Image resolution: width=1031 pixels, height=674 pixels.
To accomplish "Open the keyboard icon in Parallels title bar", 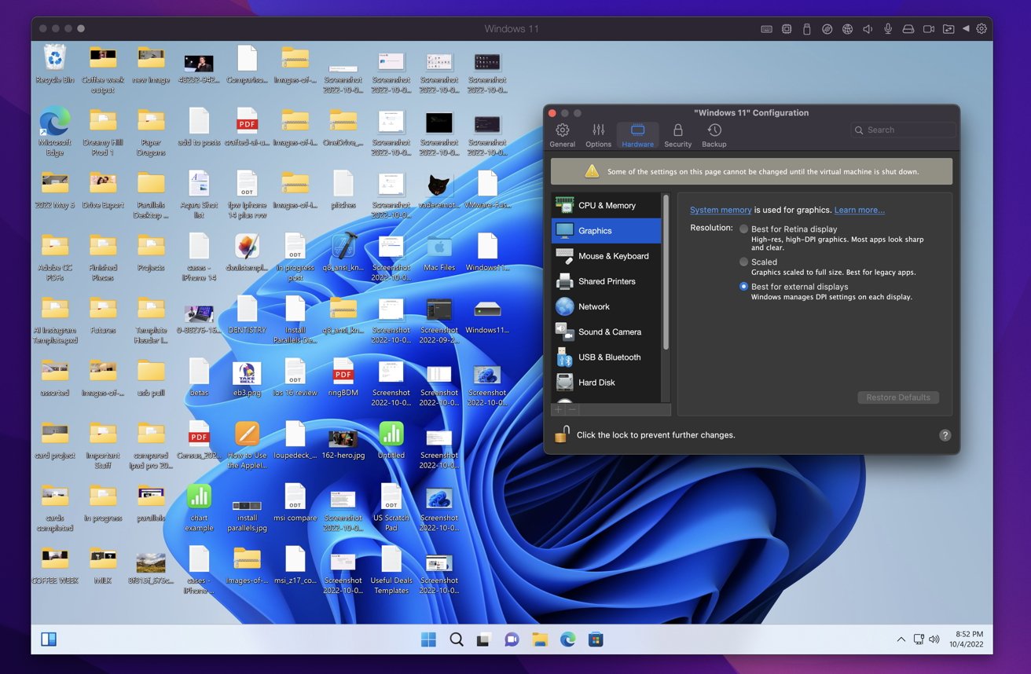I will click(x=766, y=29).
